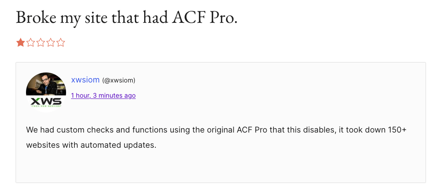Viewport: 440px width, 189px height.
Task: Click the fourth outlined rating star
Action: (x=50, y=42)
